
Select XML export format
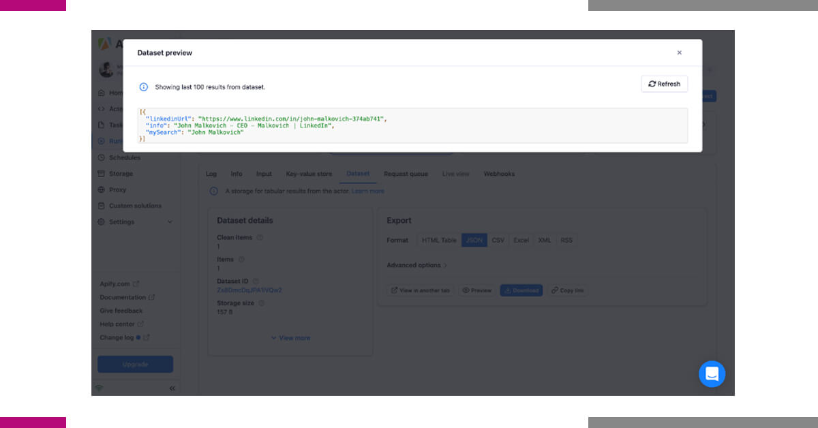click(545, 241)
